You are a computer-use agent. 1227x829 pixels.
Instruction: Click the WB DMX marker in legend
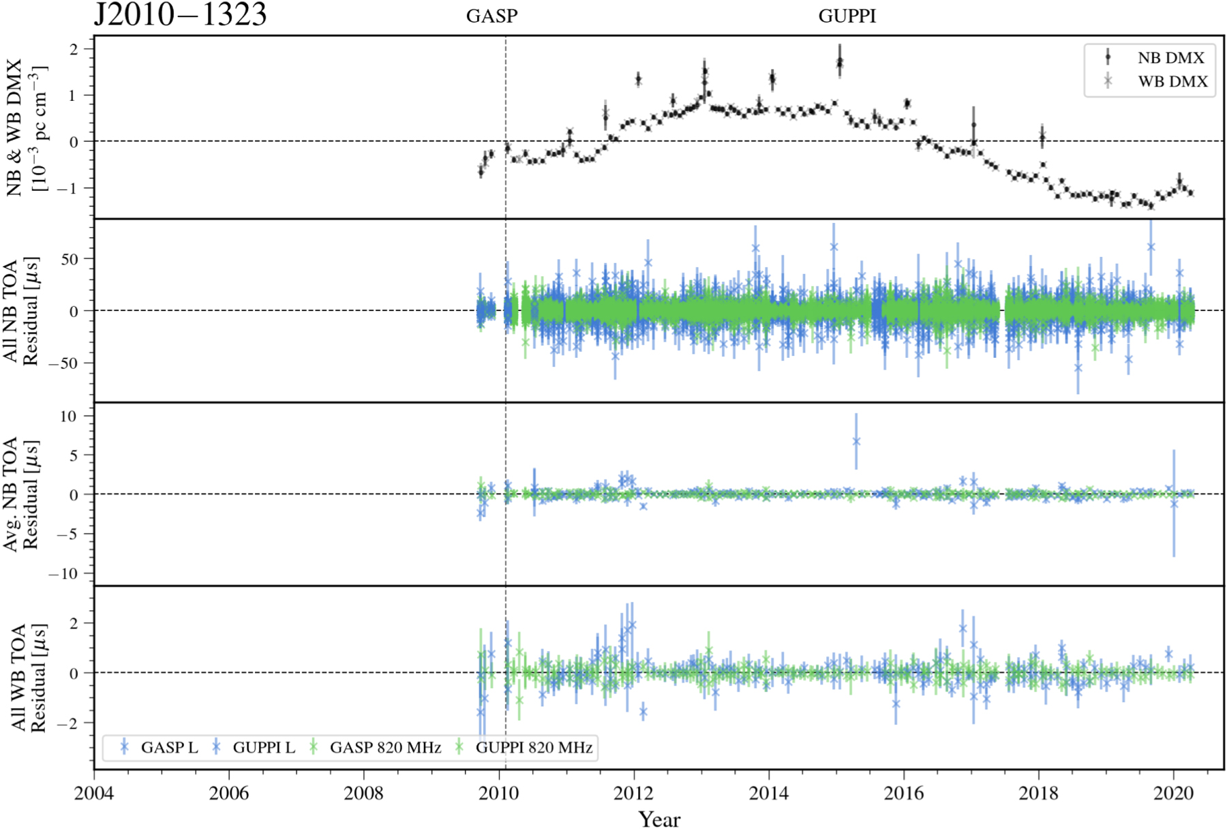1108,81
